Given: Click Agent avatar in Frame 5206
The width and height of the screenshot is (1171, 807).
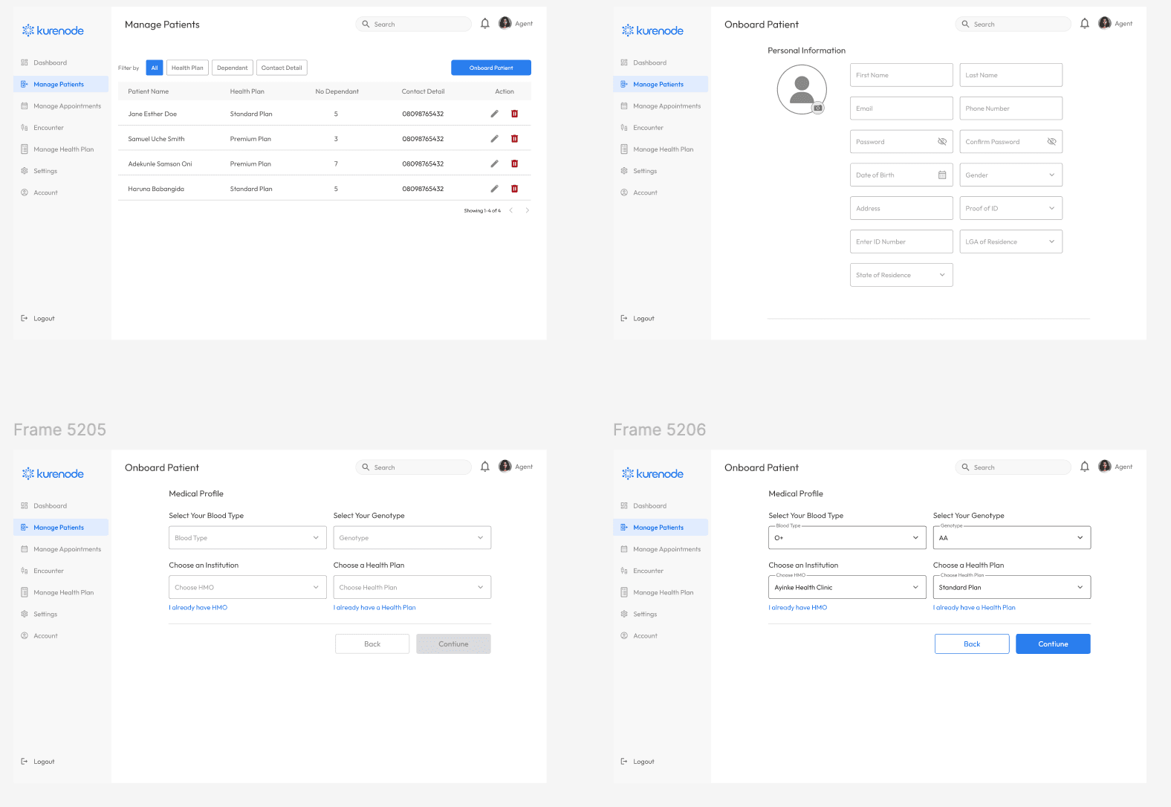Looking at the screenshot, I should pos(1105,466).
